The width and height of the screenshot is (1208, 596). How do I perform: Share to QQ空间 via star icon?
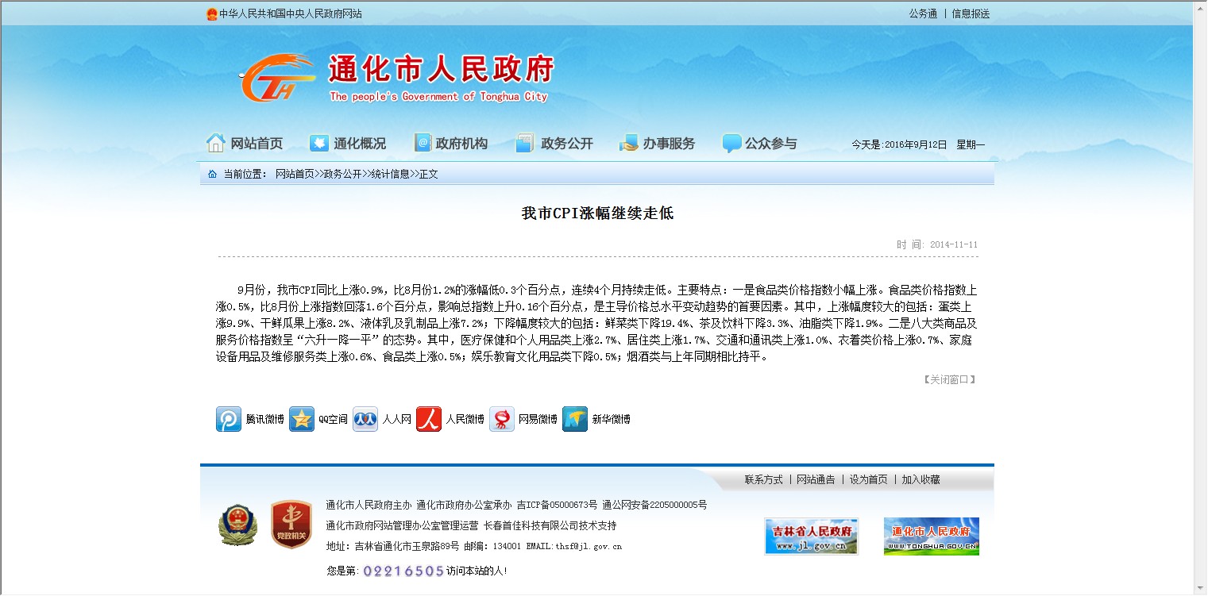tap(302, 419)
